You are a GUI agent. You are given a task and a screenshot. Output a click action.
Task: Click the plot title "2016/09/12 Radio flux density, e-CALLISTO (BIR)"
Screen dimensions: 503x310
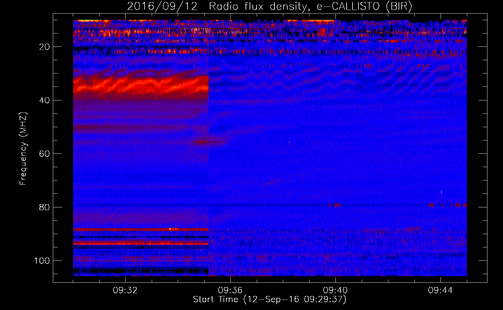pyautogui.click(x=270, y=7)
